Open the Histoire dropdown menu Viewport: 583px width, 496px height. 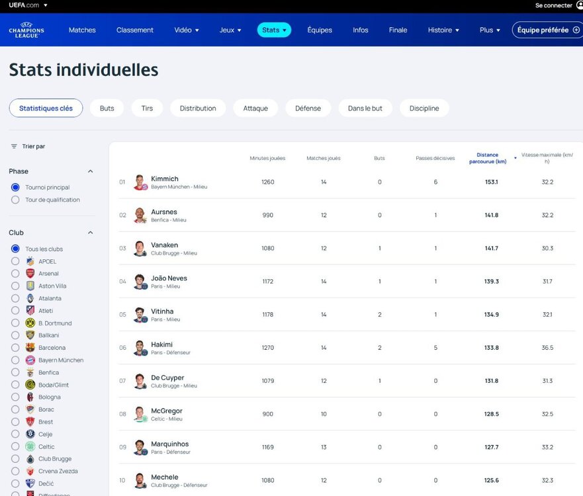tap(443, 30)
